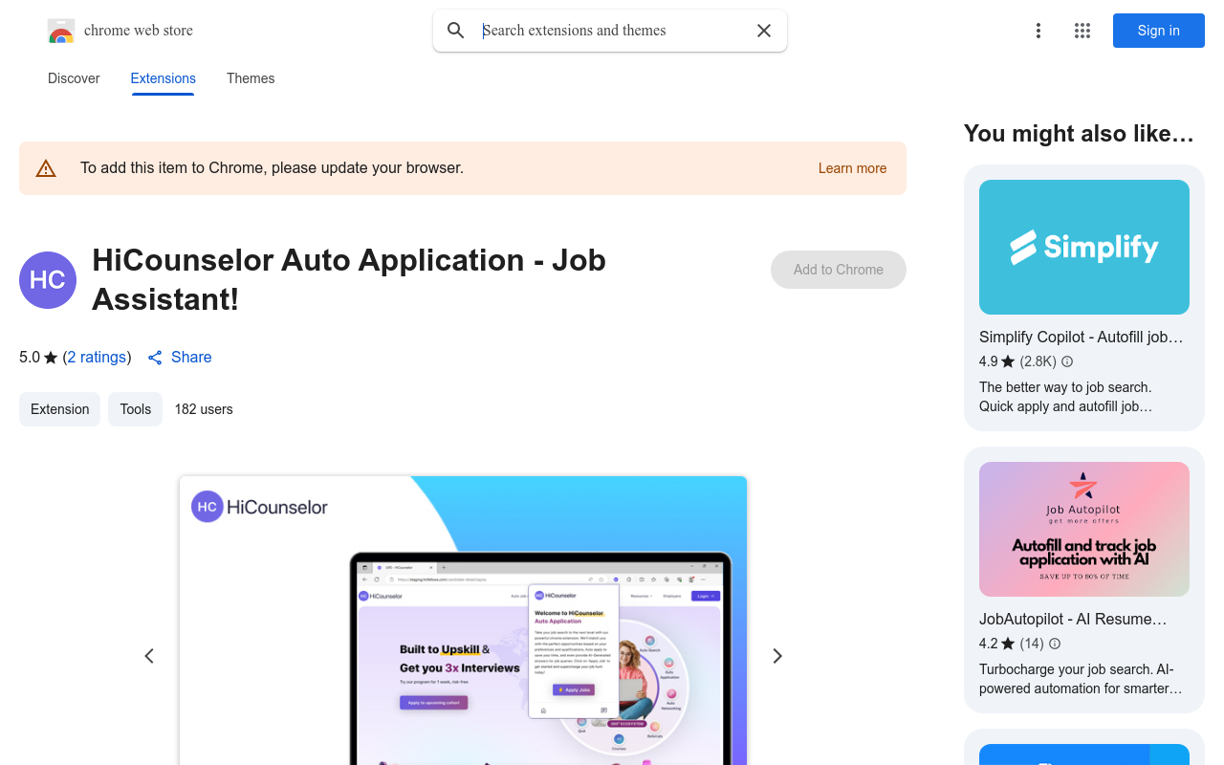Open the 2 ratings link
The image size is (1224, 765).
pos(97,358)
